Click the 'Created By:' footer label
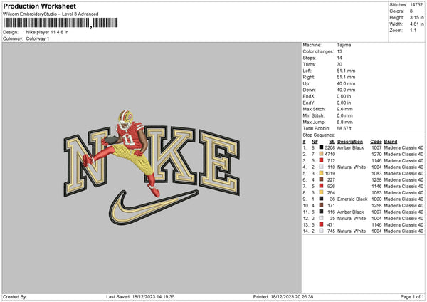Screen dimensions: 427x302 pos(15,297)
